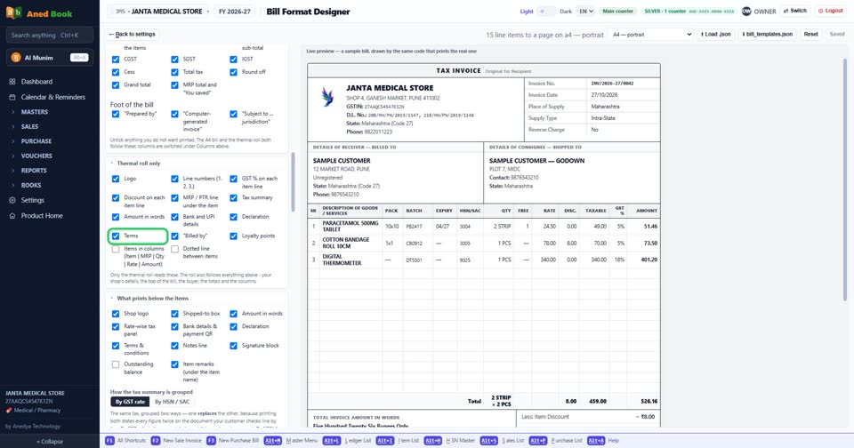Open Settings via the gear icon in the sidebar
The image size is (854, 448).
[12, 200]
